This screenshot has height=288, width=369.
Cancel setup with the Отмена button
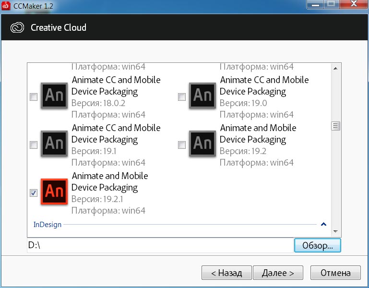pos(335,273)
